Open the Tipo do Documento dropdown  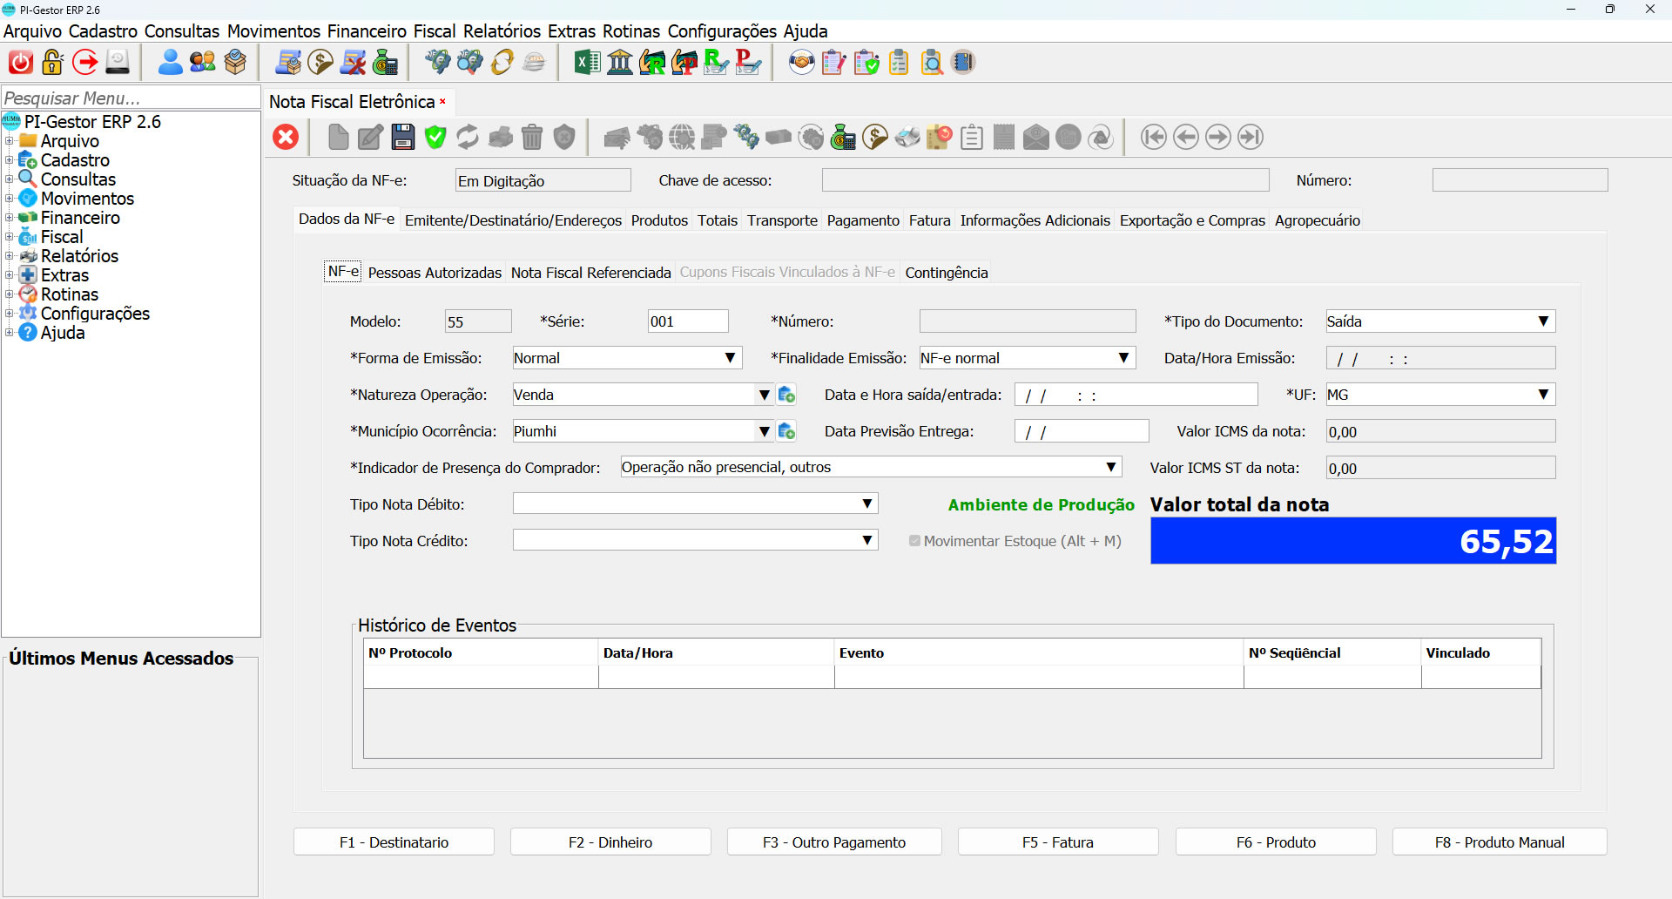point(1542,321)
